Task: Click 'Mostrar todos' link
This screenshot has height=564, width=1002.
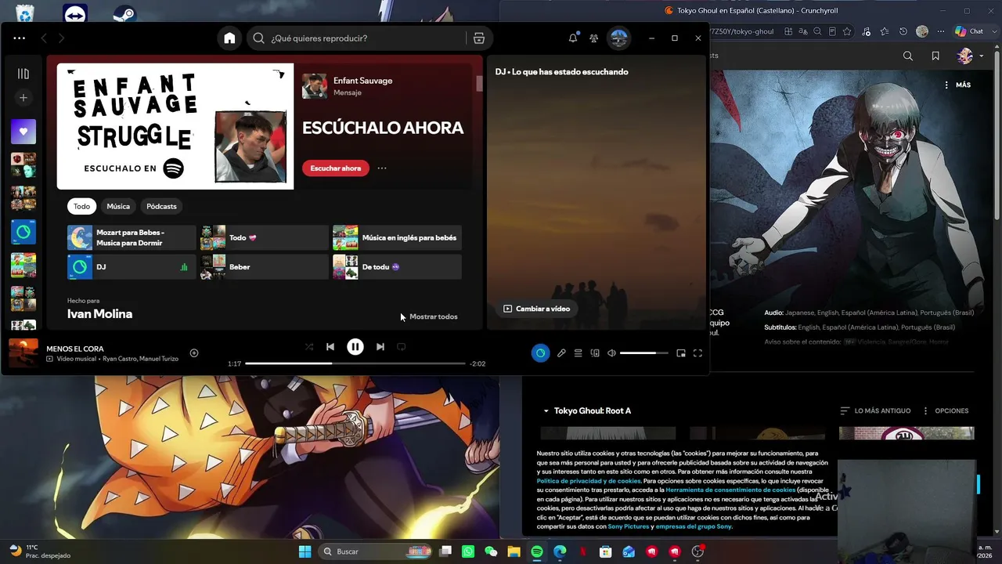Action: [x=434, y=316]
